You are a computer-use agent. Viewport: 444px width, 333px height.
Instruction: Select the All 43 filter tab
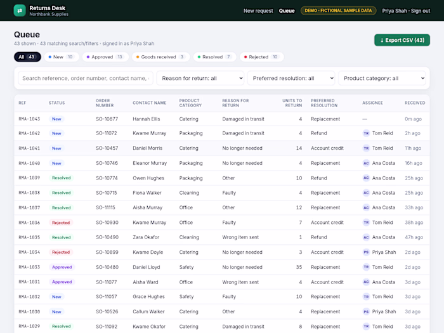[x=27, y=57]
